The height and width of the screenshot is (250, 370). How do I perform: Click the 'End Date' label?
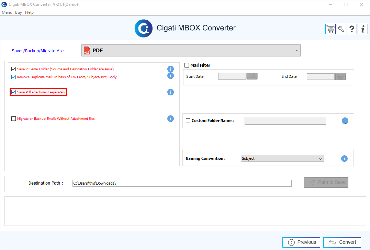pos(289,76)
